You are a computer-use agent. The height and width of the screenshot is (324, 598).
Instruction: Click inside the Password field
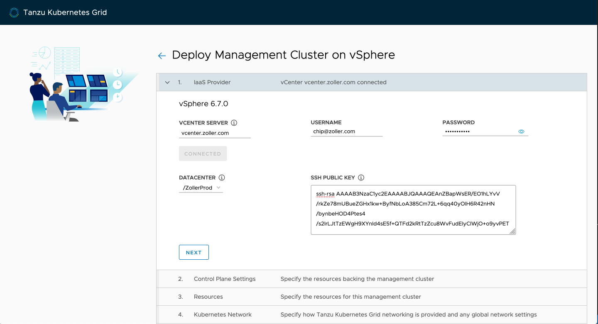click(478, 132)
